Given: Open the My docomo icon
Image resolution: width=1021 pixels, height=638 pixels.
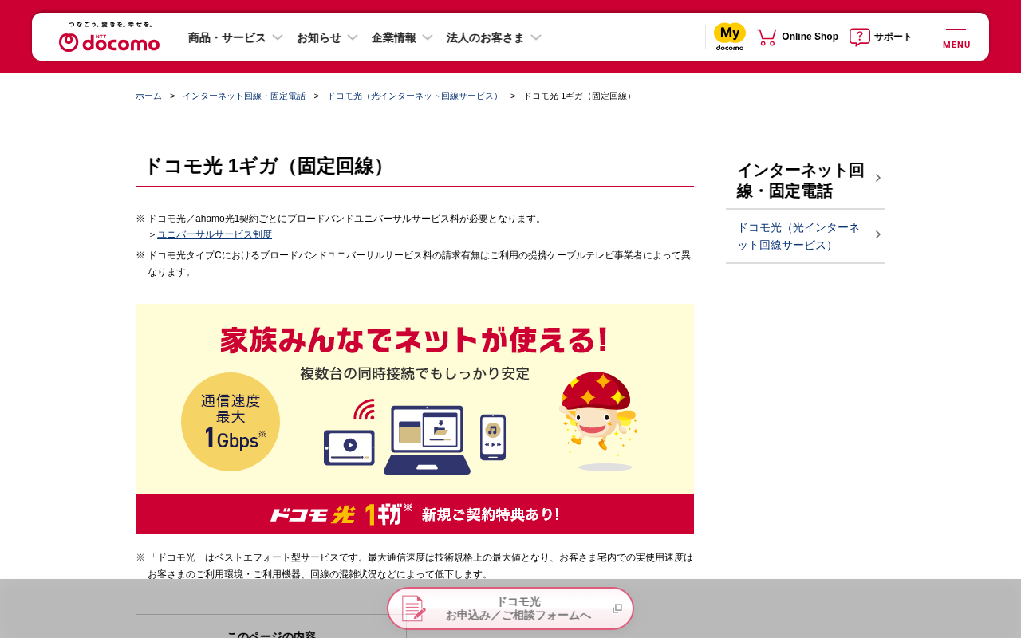Looking at the screenshot, I should coord(730,37).
